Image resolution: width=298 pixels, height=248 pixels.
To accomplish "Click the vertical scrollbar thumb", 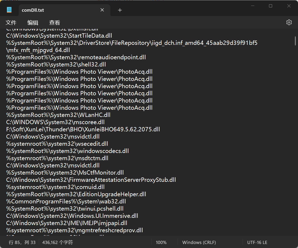I will 295,41.
